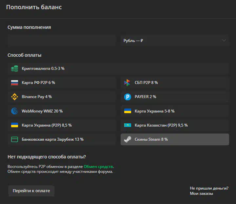Click the Russian flag icon
This screenshot has height=204, width=236.
point(15,83)
